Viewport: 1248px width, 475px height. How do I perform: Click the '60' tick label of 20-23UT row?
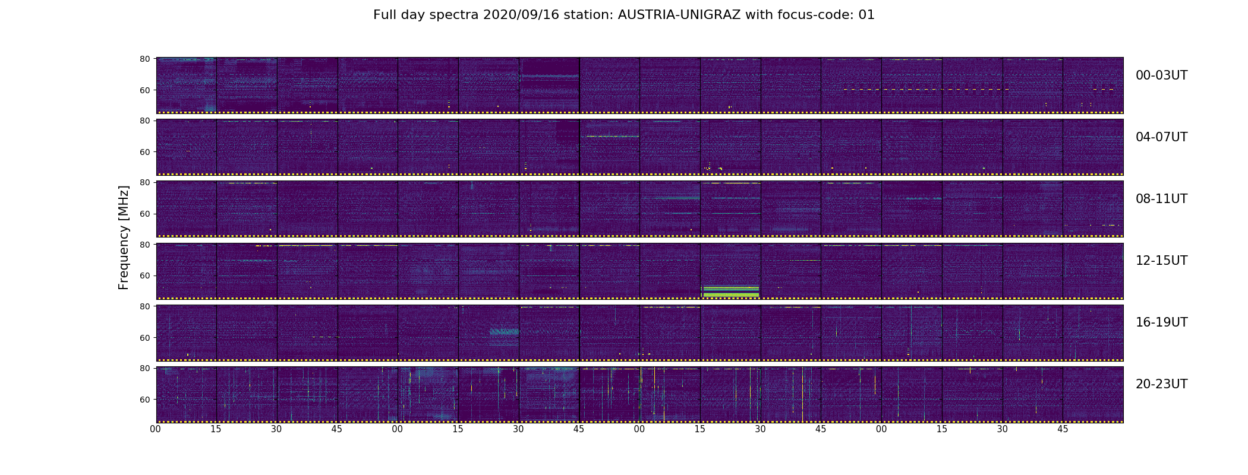pos(144,400)
